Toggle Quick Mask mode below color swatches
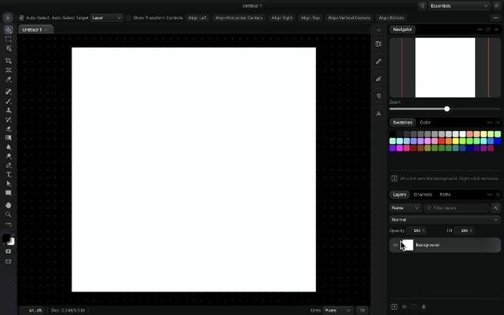The width and height of the screenshot is (504, 315). coord(8,252)
